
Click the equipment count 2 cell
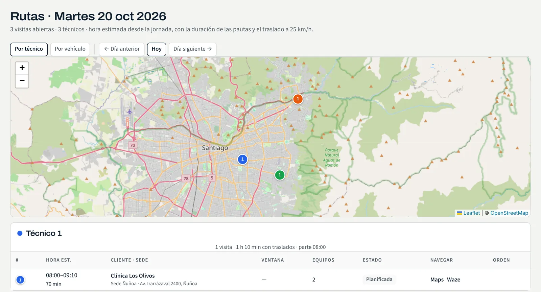pyautogui.click(x=314, y=279)
